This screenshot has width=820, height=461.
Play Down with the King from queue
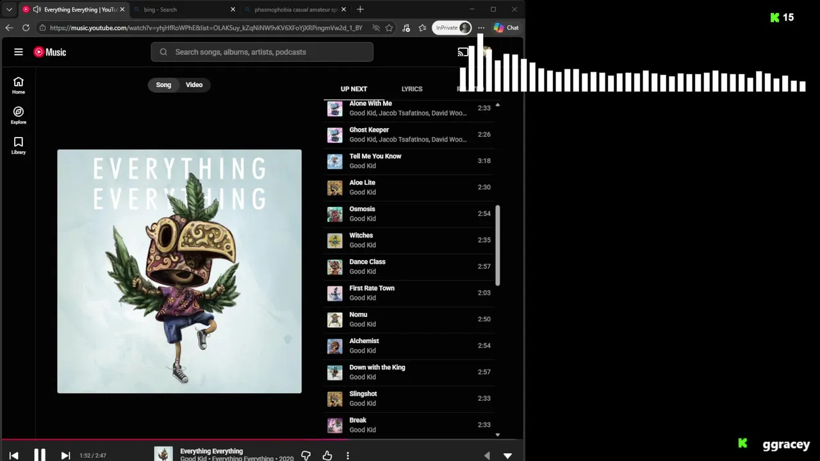point(409,372)
